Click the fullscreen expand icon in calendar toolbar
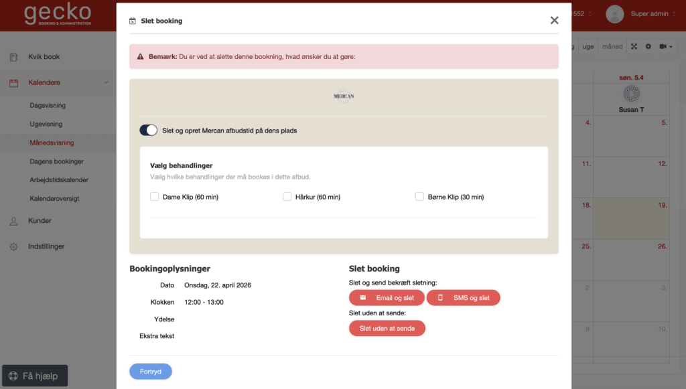 (x=634, y=47)
